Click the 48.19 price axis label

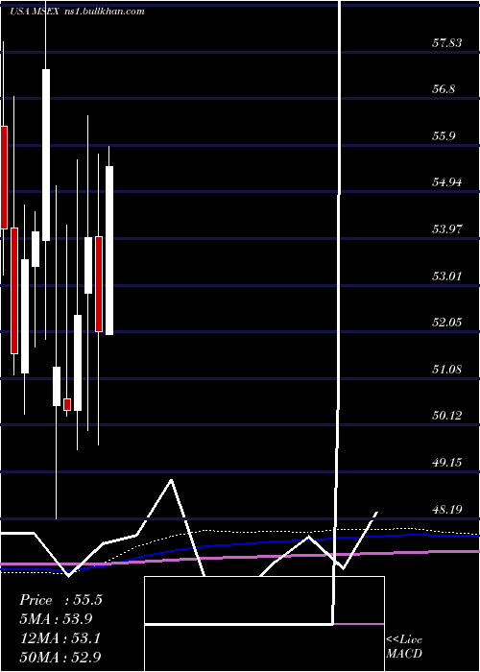click(x=447, y=510)
